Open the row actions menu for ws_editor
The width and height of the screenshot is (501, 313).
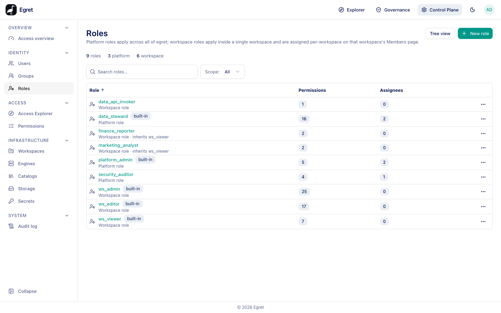(x=483, y=207)
